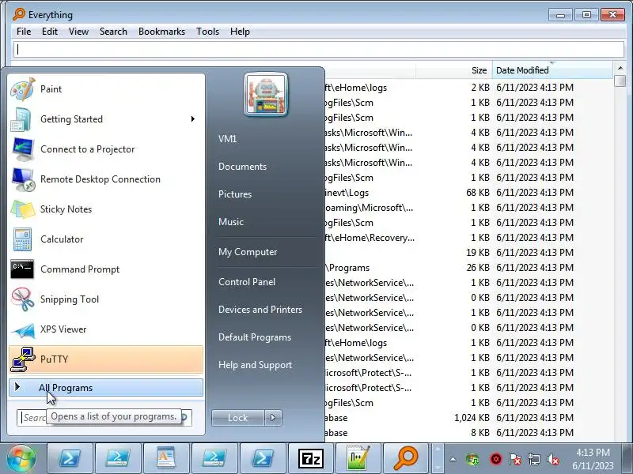Open the Bookmarks menu
The width and height of the screenshot is (633, 474).
[x=161, y=32]
